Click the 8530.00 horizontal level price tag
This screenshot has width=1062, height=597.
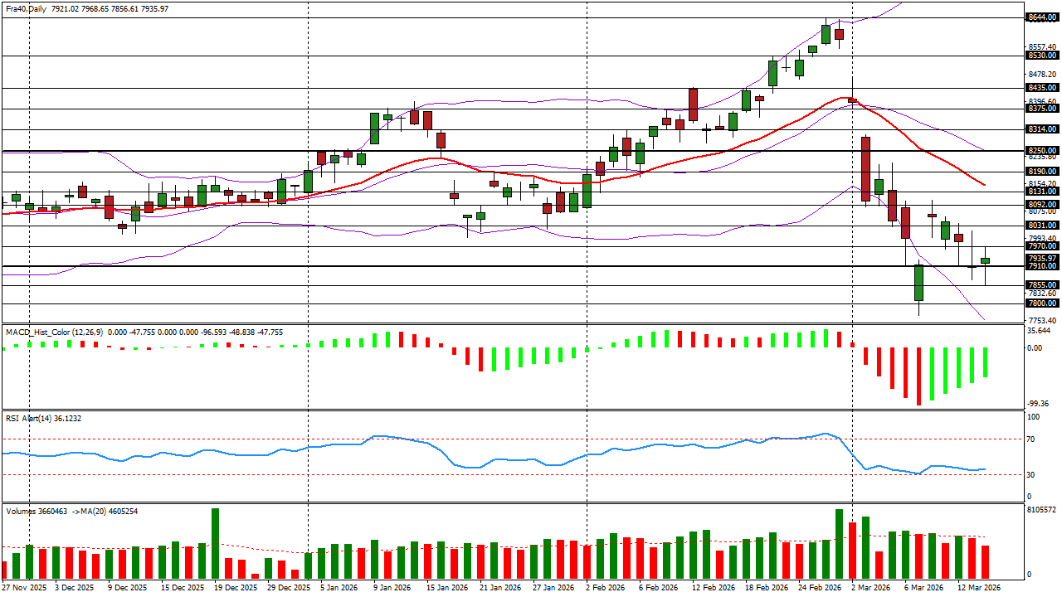pos(1041,56)
